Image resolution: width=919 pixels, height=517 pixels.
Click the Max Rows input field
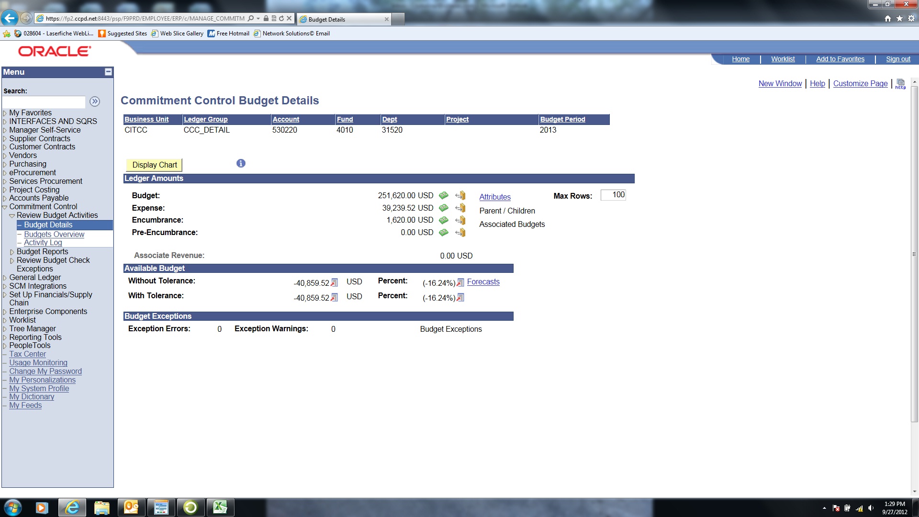pos(613,195)
